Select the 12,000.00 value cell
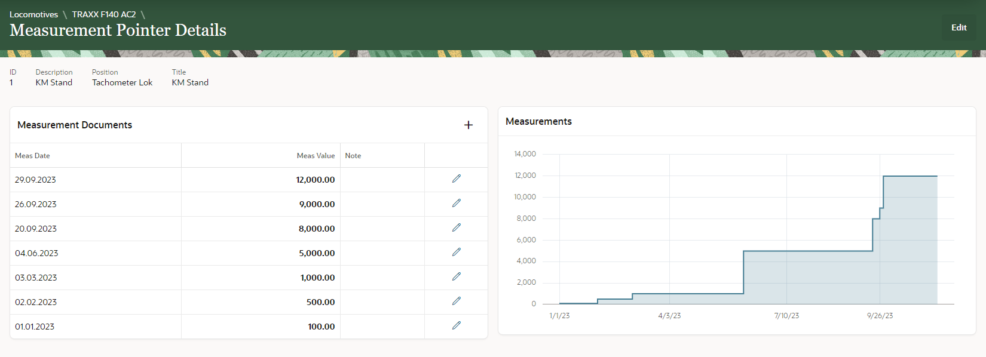The image size is (986, 357). 315,180
